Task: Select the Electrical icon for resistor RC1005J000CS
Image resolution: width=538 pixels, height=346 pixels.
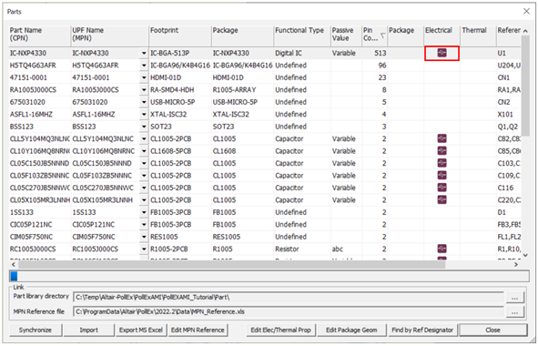Action: click(442, 249)
